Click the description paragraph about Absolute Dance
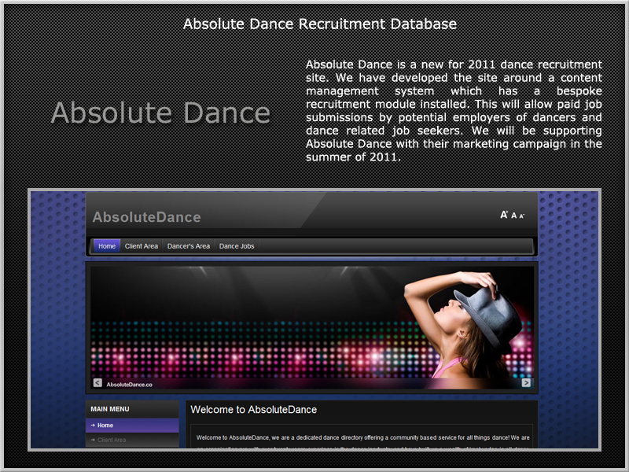The image size is (629, 472). (454, 110)
